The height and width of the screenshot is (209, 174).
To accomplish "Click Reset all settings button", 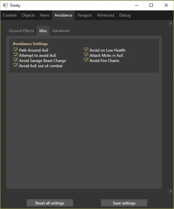I will point(50,203).
